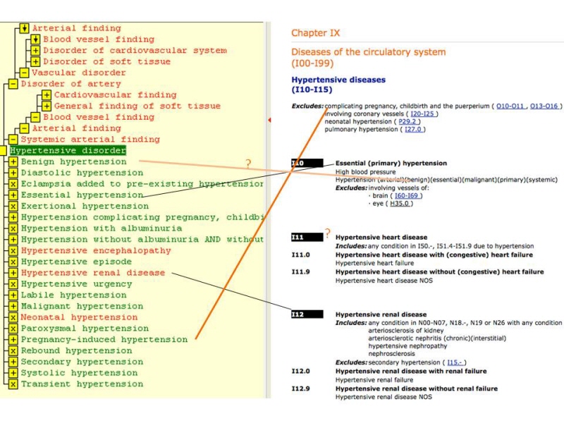The image size is (564, 423).
Task: Select Hypertensive episode in the tree
Action: click(76, 262)
